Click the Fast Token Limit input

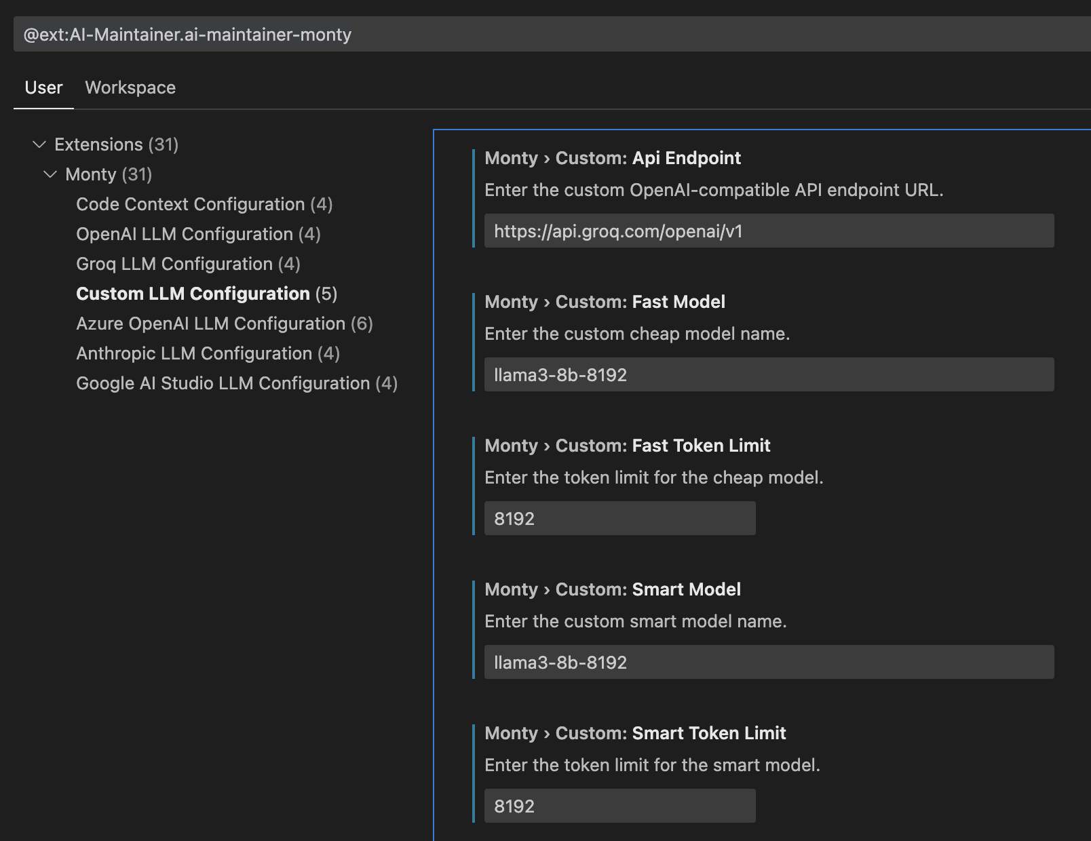coord(619,518)
